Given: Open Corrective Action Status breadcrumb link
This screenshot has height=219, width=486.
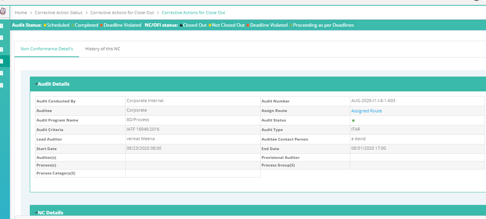Looking at the screenshot, I should (x=58, y=13).
